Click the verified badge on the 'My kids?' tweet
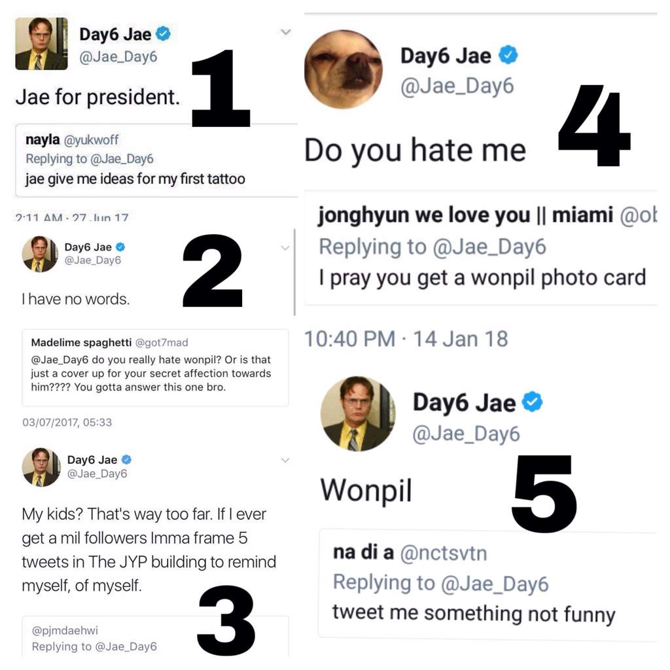This screenshot has height=670, width=670. click(126, 459)
